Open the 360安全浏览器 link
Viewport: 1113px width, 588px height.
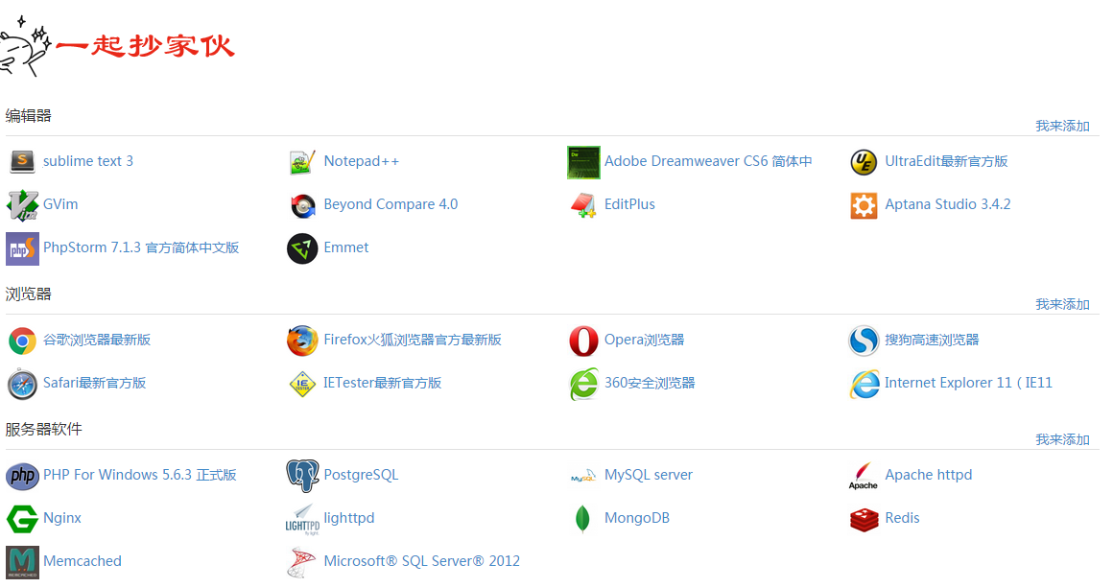tap(650, 383)
